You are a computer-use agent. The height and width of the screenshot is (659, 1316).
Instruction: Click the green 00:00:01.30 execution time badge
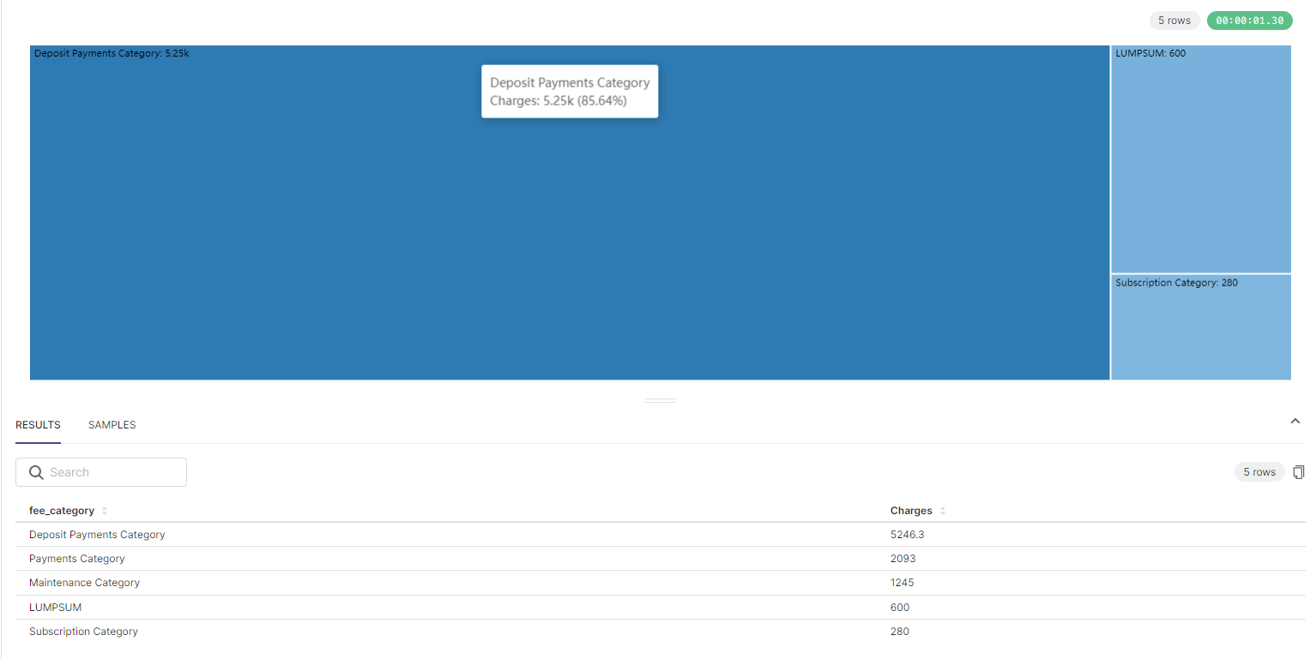[1249, 20]
